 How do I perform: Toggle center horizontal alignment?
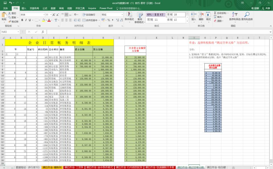click(66, 20)
